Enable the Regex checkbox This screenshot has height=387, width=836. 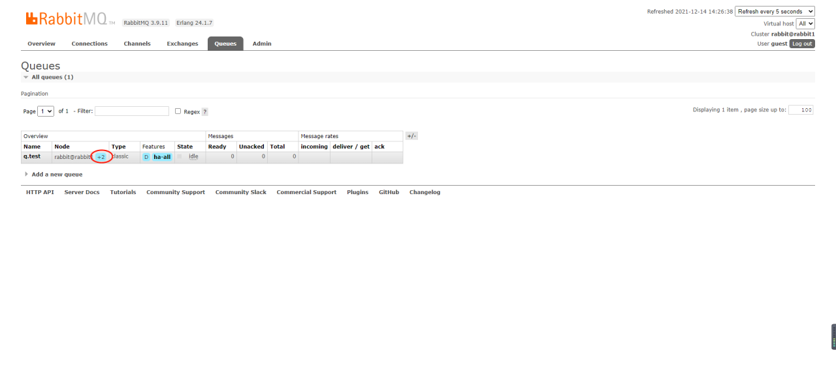click(178, 111)
